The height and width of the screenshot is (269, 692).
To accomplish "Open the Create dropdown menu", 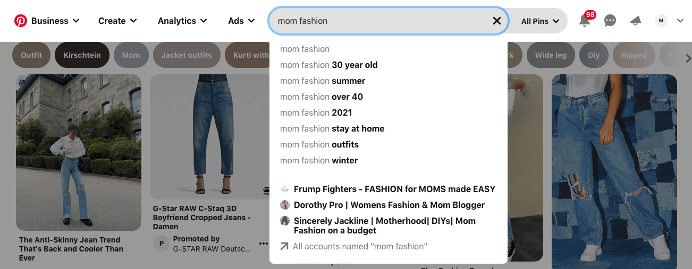I will pos(117,21).
